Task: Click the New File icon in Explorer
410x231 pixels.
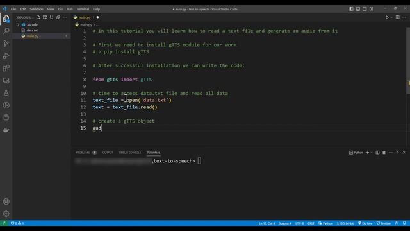Action: [x=38, y=17]
